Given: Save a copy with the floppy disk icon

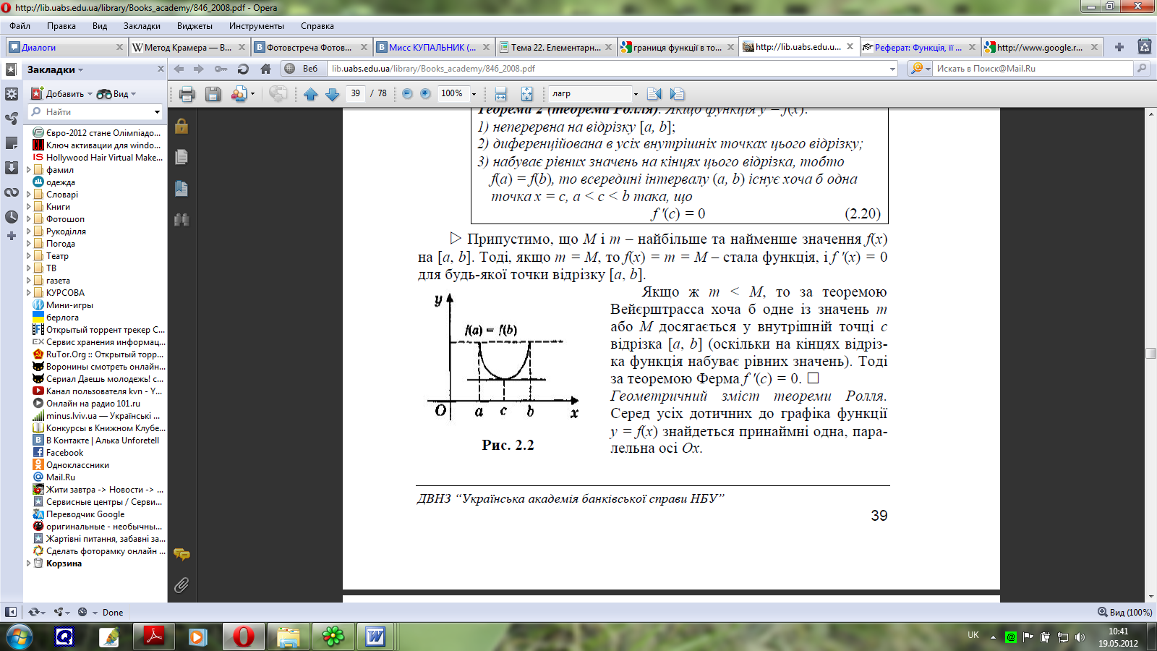Looking at the screenshot, I should [x=213, y=94].
